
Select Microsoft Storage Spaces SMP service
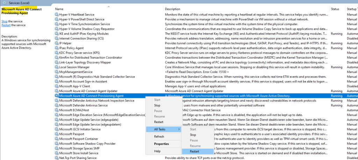[x=80, y=148]
